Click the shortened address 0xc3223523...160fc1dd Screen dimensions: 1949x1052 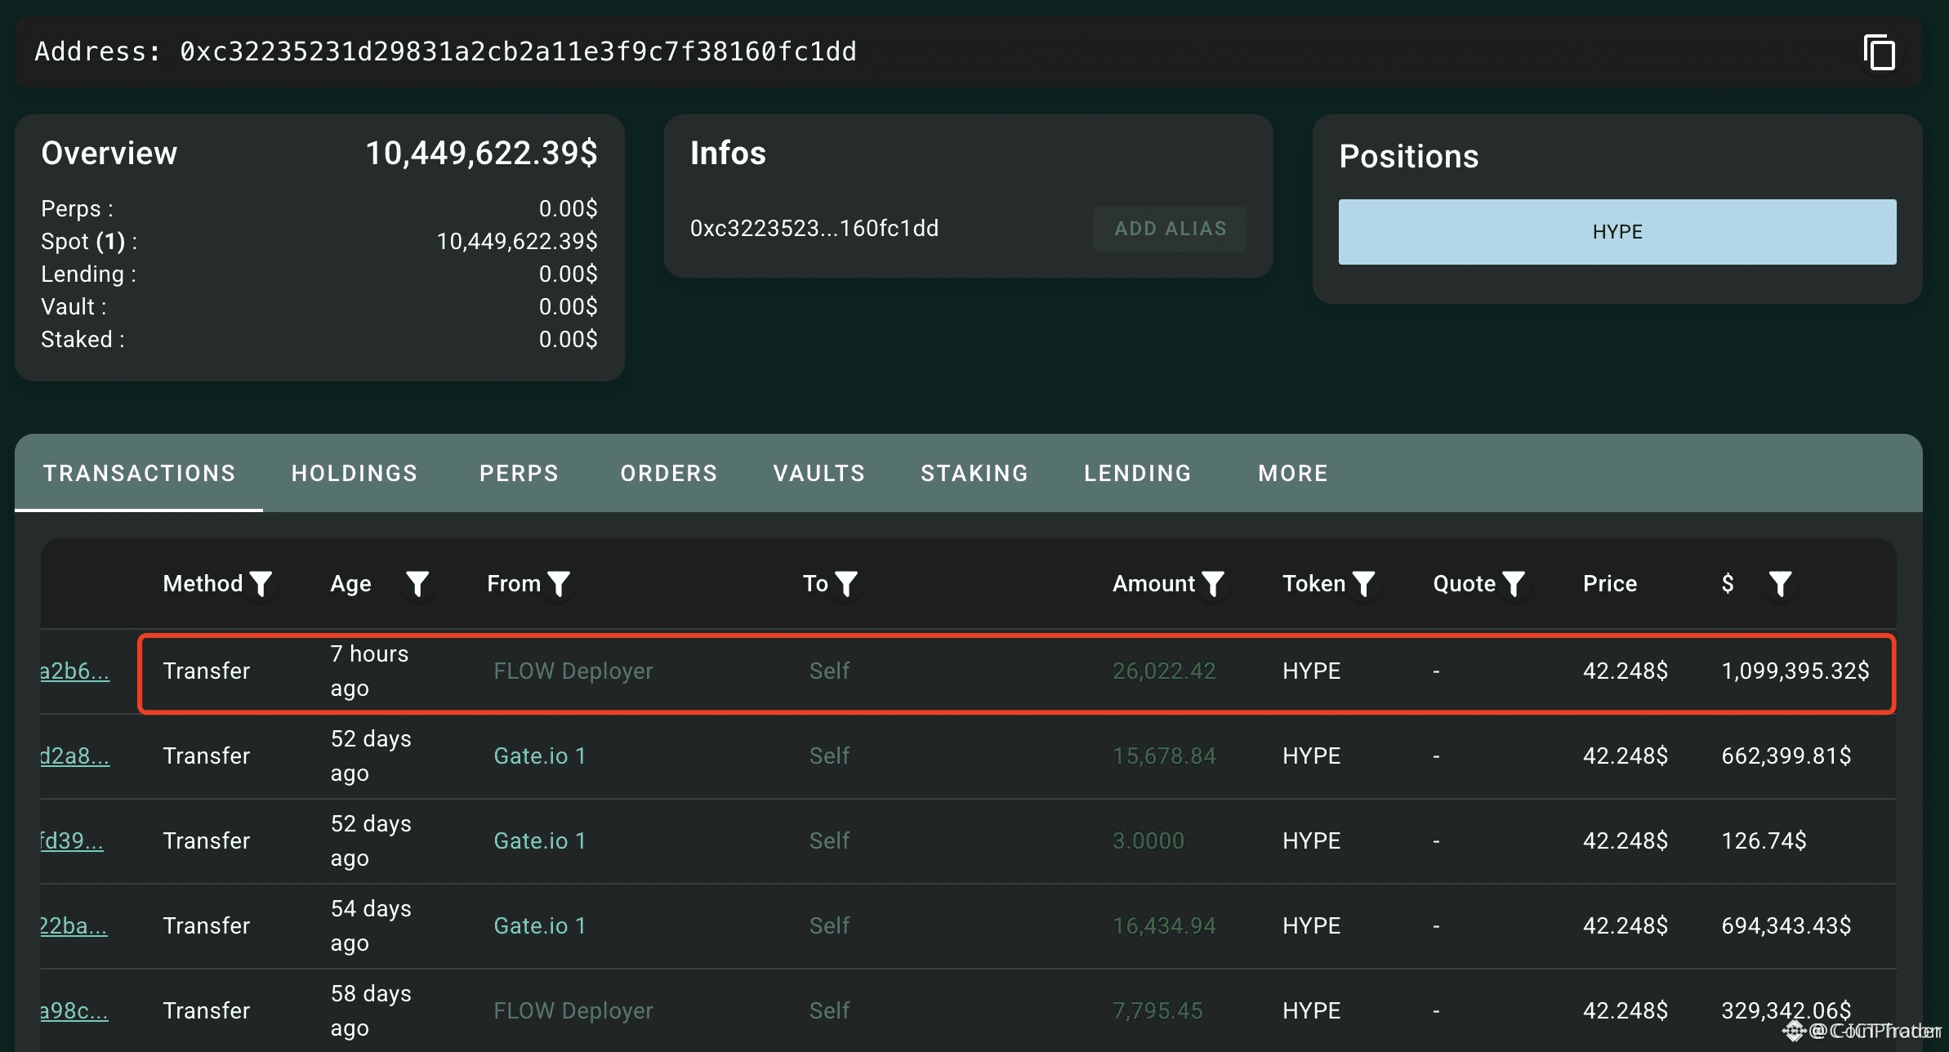tap(814, 229)
